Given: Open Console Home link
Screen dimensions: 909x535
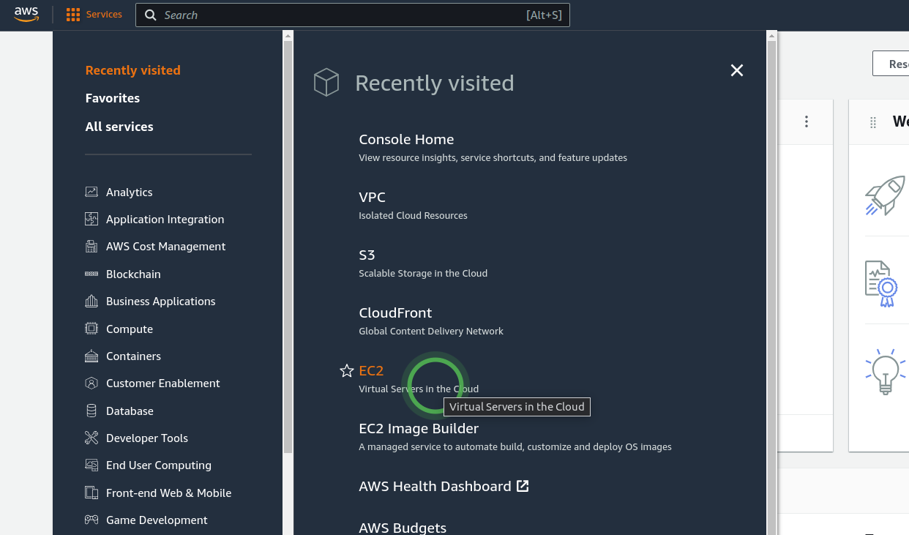Looking at the screenshot, I should [x=406, y=139].
